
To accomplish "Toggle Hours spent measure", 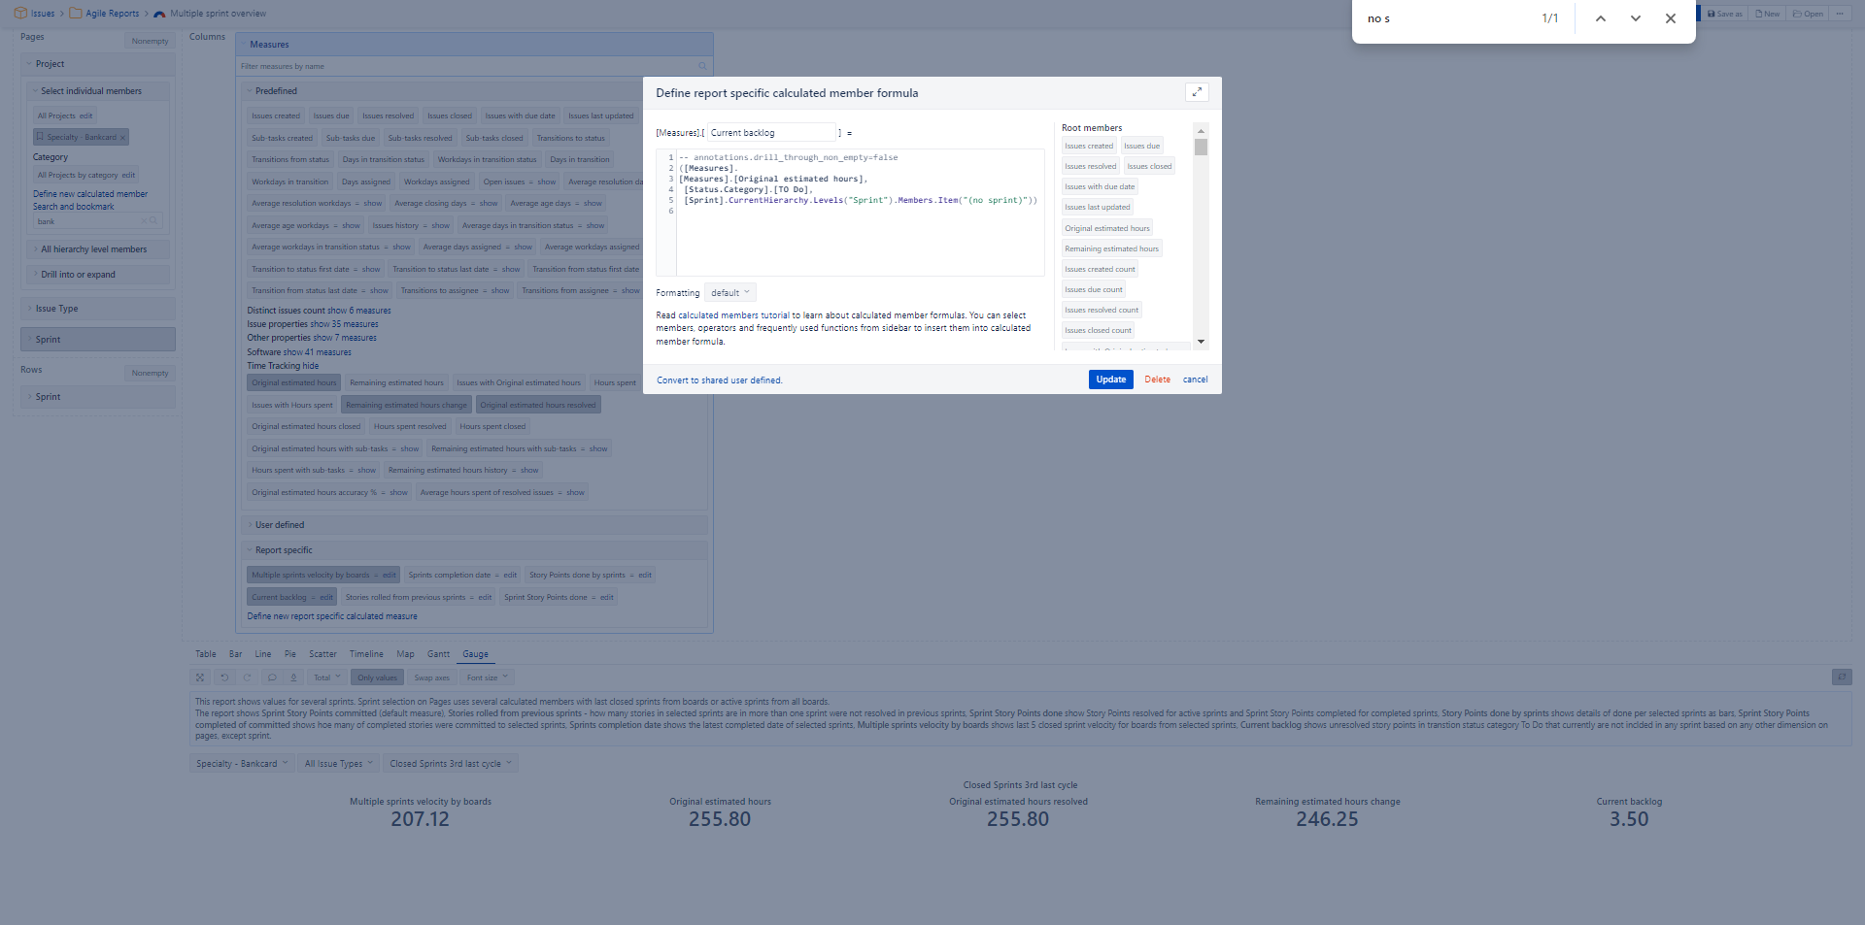I will point(615,382).
